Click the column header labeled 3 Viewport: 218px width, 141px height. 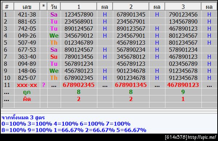click(x=183, y=7)
